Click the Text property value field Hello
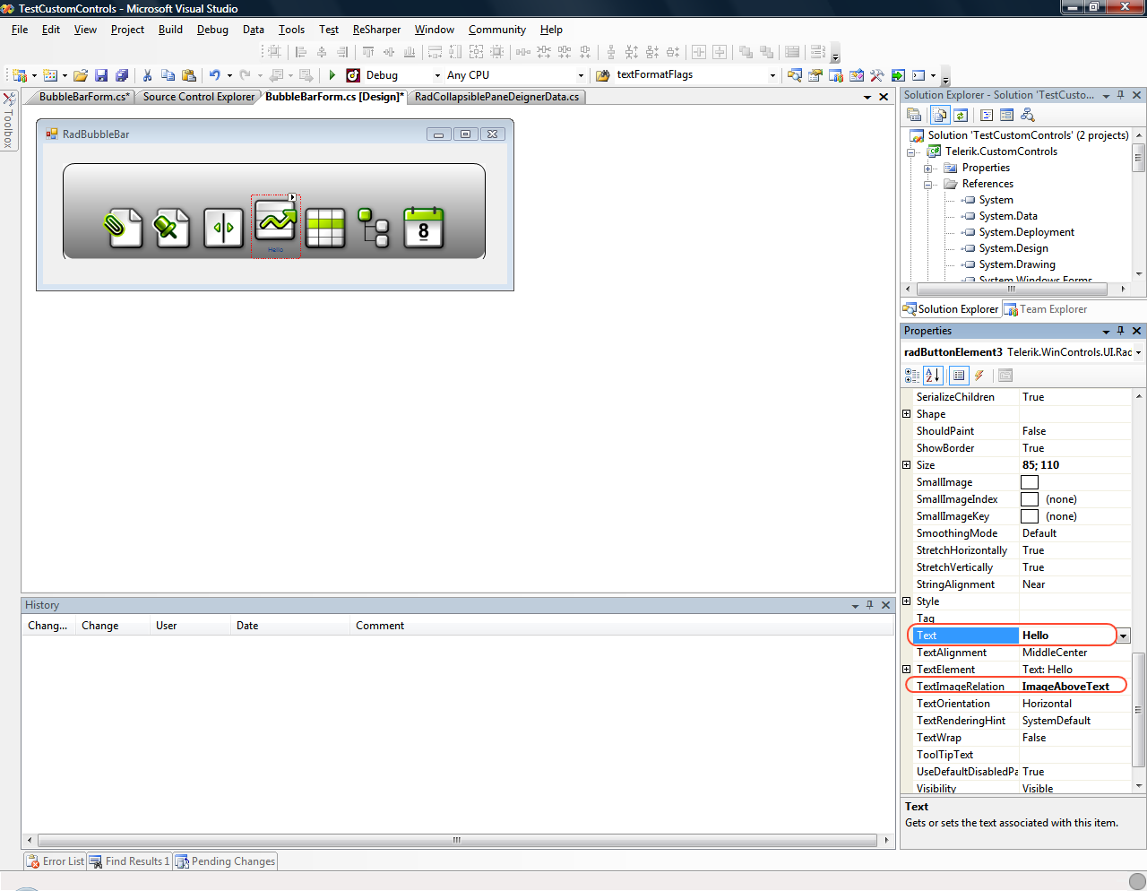The width and height of the screenshot is (1147, 891). pos(1067,636)
